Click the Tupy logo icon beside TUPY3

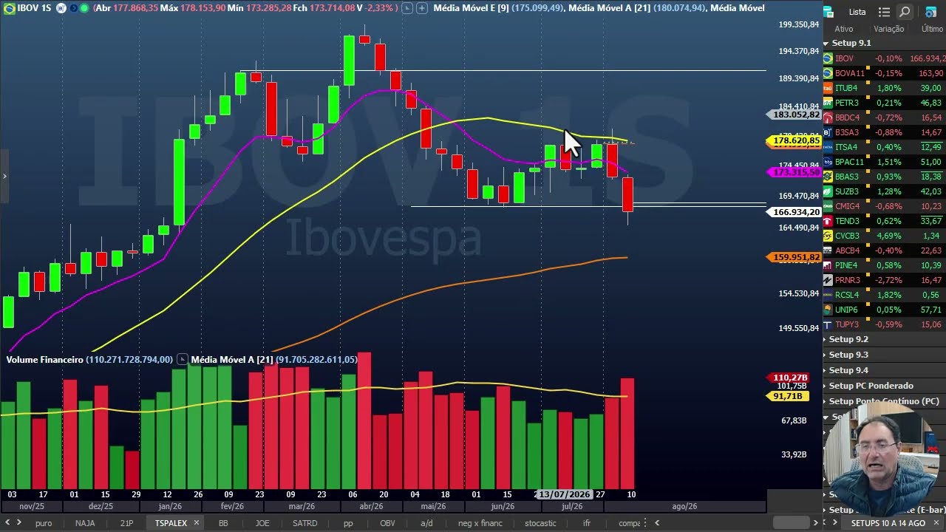pyautogui.click(x=828, y=324)
